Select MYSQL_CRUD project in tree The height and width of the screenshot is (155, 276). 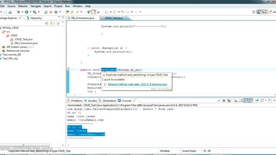pyautogui.click(x=10, y=28)
